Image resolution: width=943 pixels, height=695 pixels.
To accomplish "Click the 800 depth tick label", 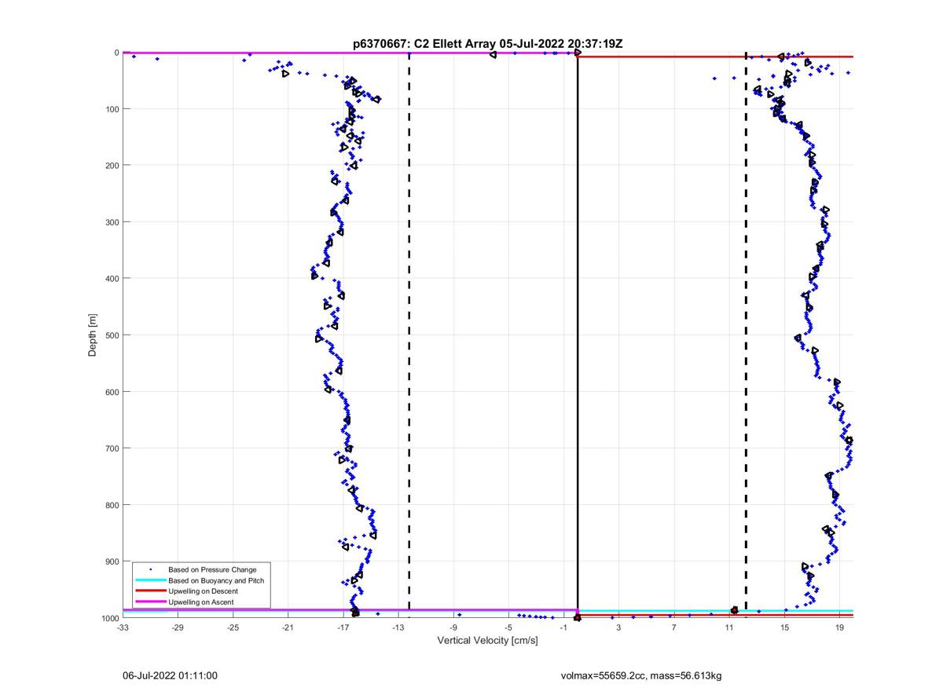I will (x=112, y=504).
